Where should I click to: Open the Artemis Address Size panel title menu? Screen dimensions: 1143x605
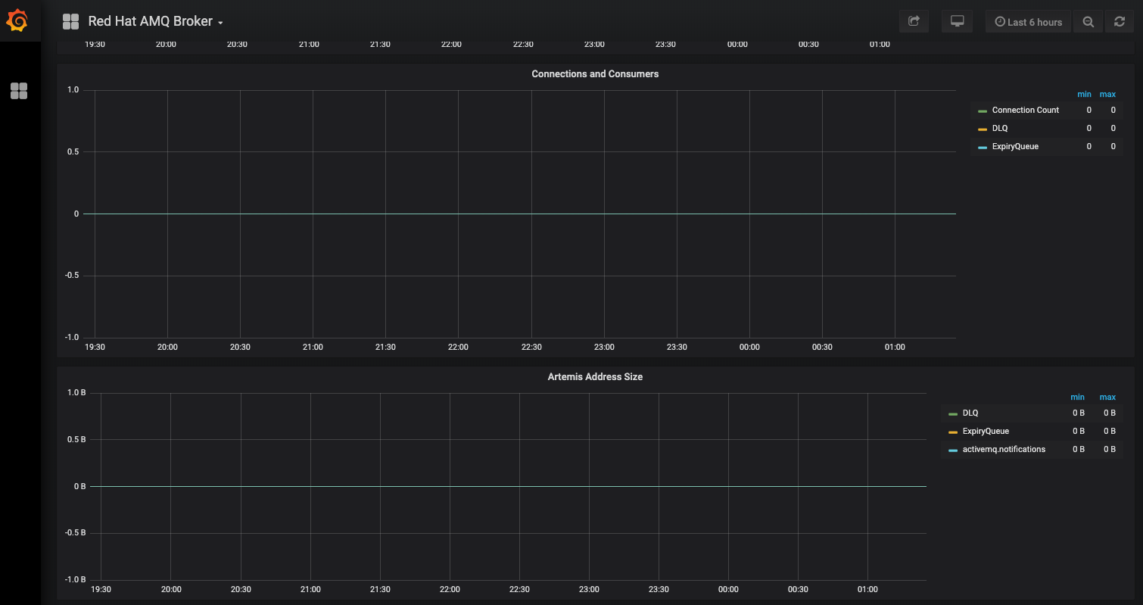pos(595,376)
